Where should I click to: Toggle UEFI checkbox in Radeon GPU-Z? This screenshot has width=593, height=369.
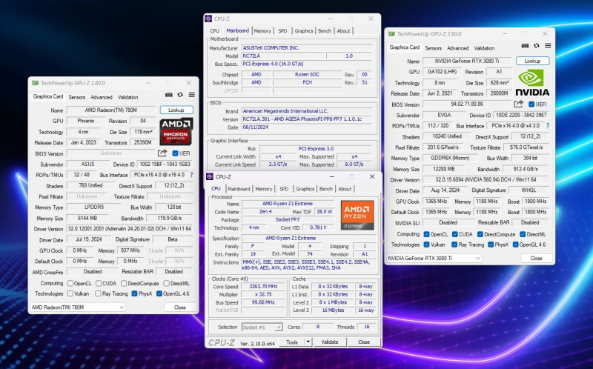point(175,153)
